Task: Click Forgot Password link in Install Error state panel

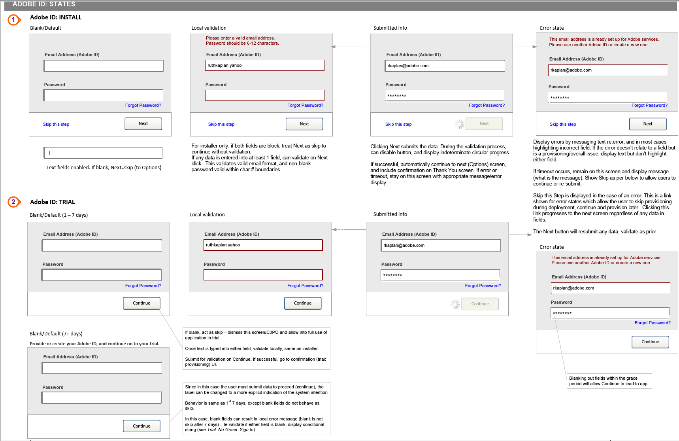Action: tap(649, 105)
